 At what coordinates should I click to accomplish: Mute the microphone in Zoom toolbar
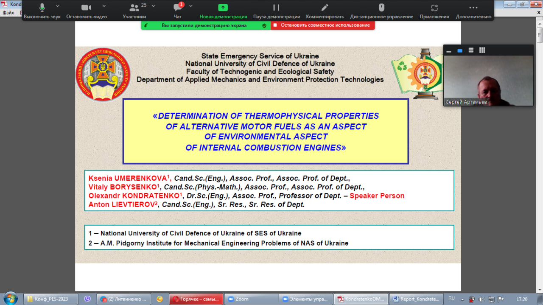[42, 10]
